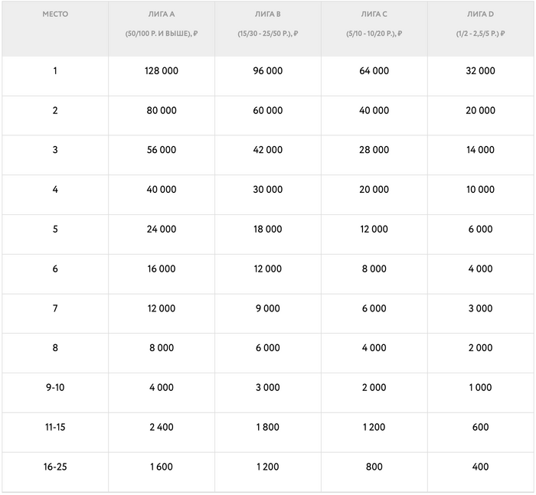Click the 16 000 cell in Лига A
Image resolution: width=536 pixels, height=495 pixels.
coord(161,269)
